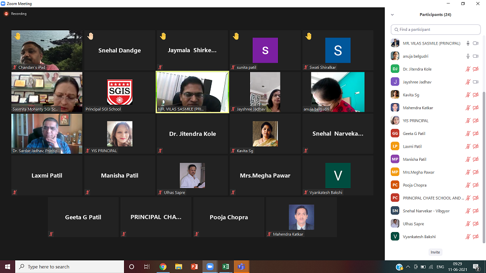Click the Find a participant search field
This screenshot has height=273, width=486.
(x=435, y=29)
